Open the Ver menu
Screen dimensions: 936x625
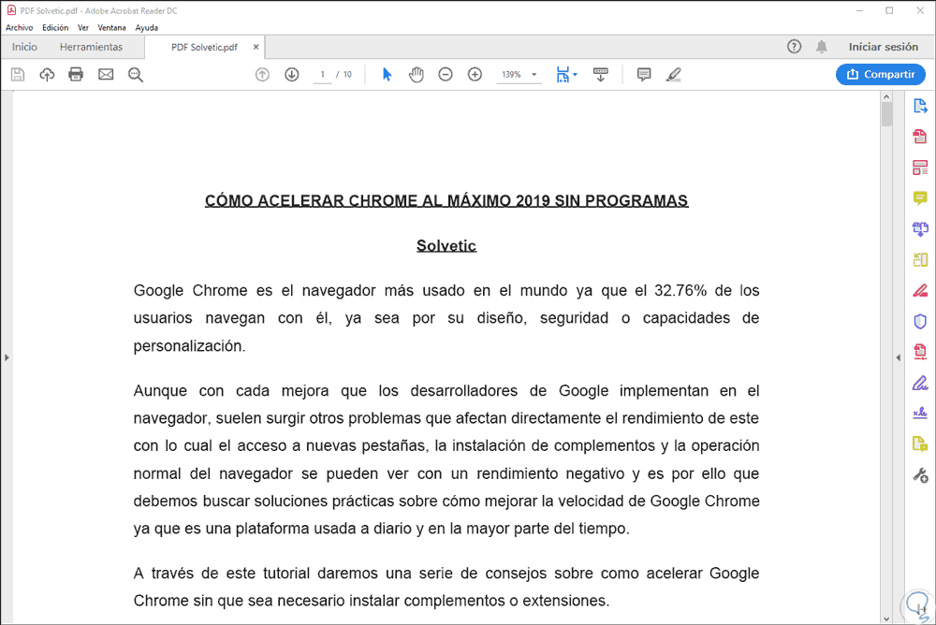click(83, 27)
